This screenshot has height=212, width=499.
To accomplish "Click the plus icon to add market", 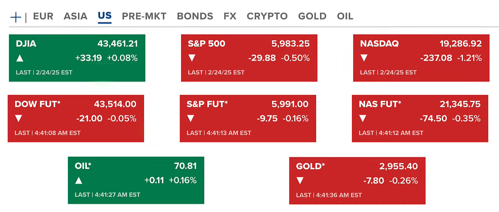I will (x=16, y=17).
